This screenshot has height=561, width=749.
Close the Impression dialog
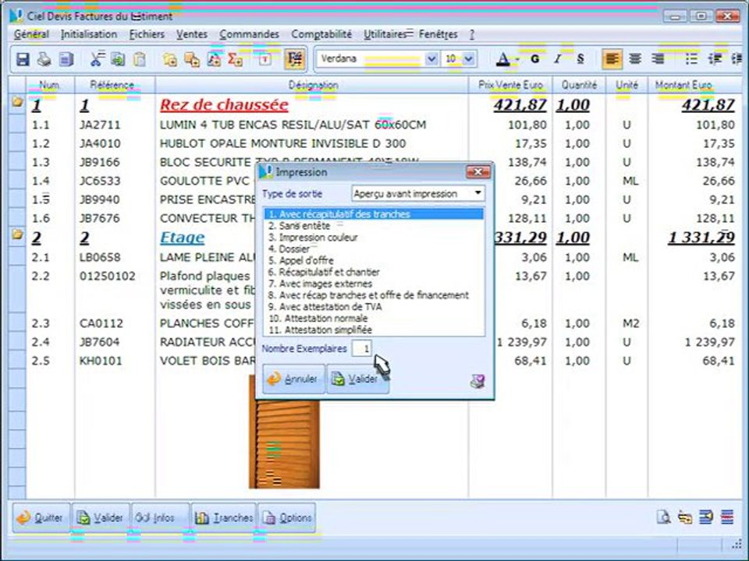tap(477, 171)
